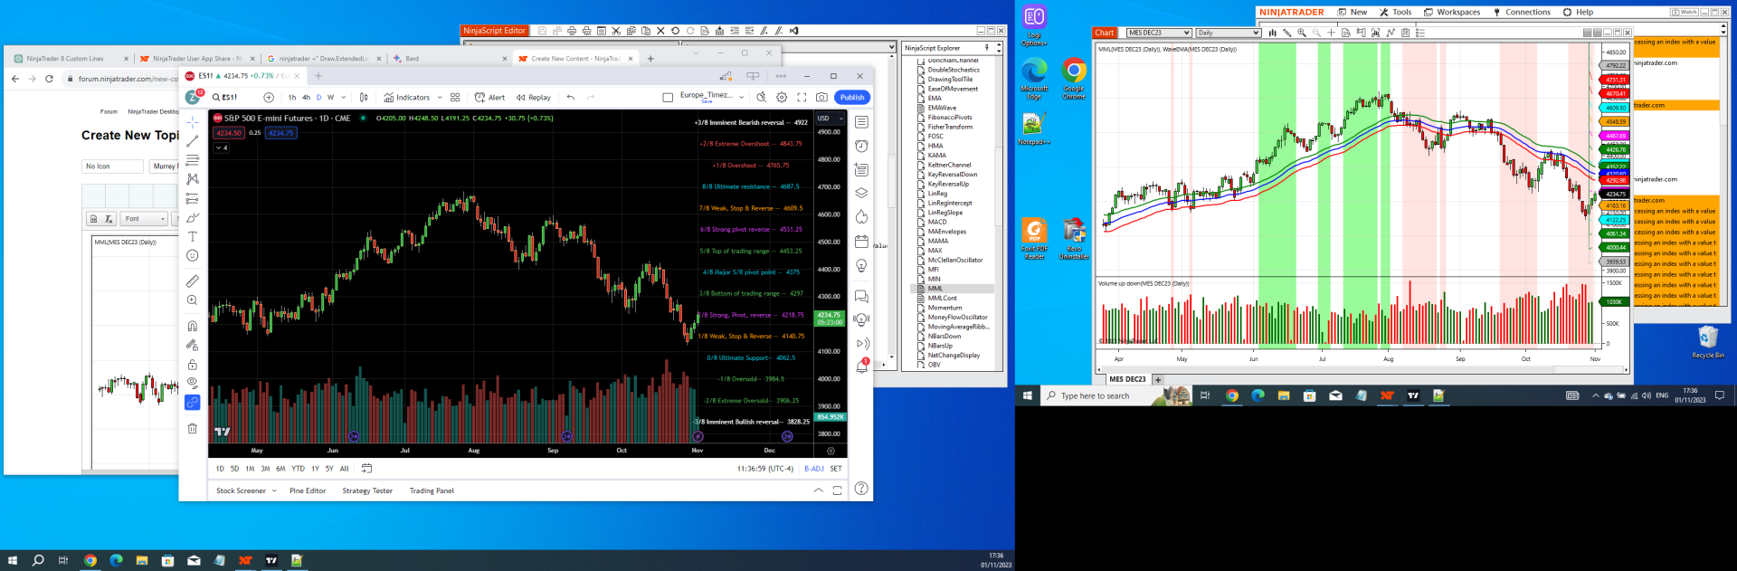Open indicator templates grid icon

pos(455,97)
